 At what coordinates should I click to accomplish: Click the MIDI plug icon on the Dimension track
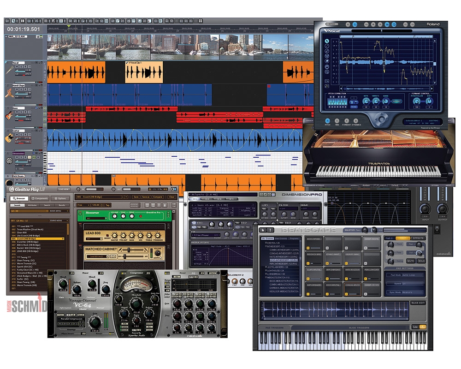point(9,160)
